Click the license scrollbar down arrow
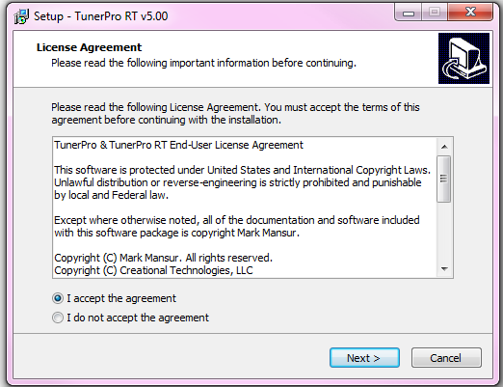 point(444,269)
